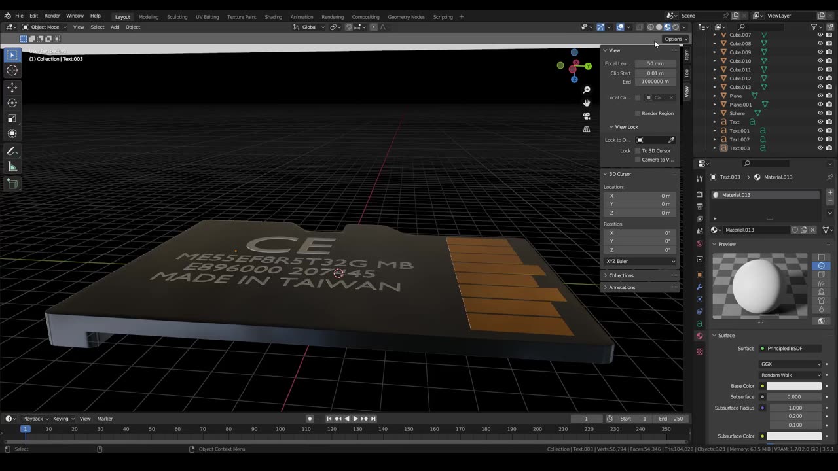Open Output properties tab icon
Screen dimensions: 838x471
point(700,207)
